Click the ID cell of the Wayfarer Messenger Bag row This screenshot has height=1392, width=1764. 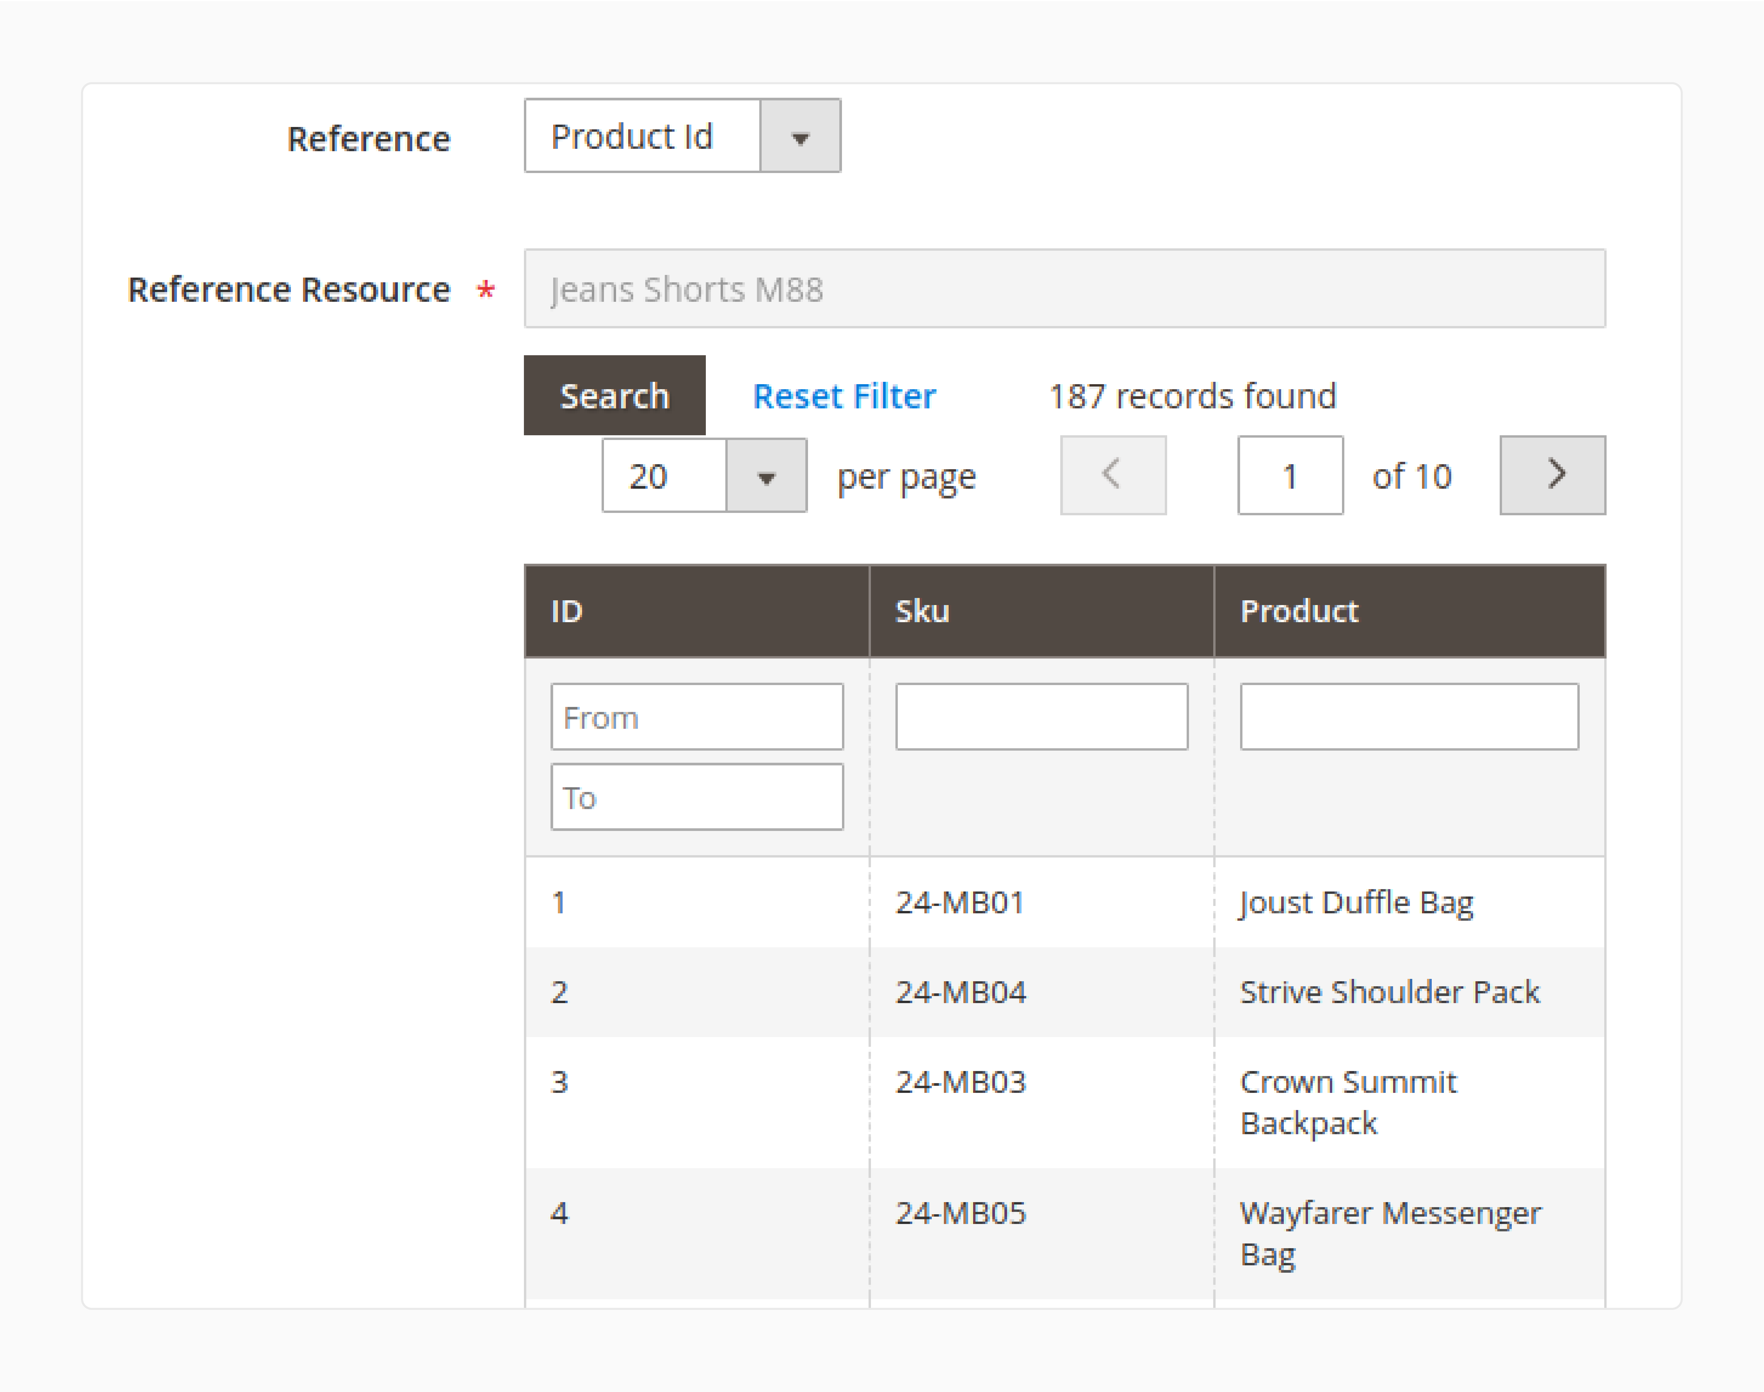coord(697,1234)
